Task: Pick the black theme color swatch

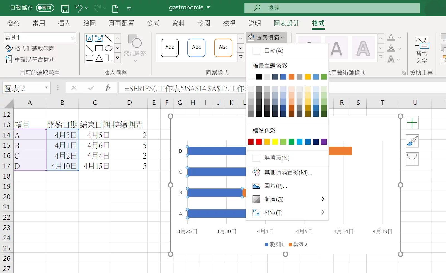Action: [259, 77]
